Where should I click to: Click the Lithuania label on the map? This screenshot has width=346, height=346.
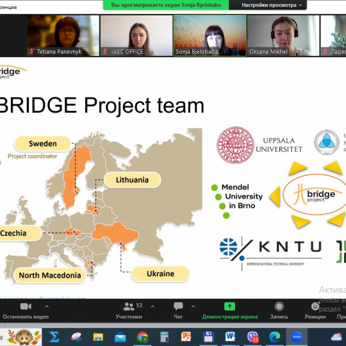click(x=133, y=180)
